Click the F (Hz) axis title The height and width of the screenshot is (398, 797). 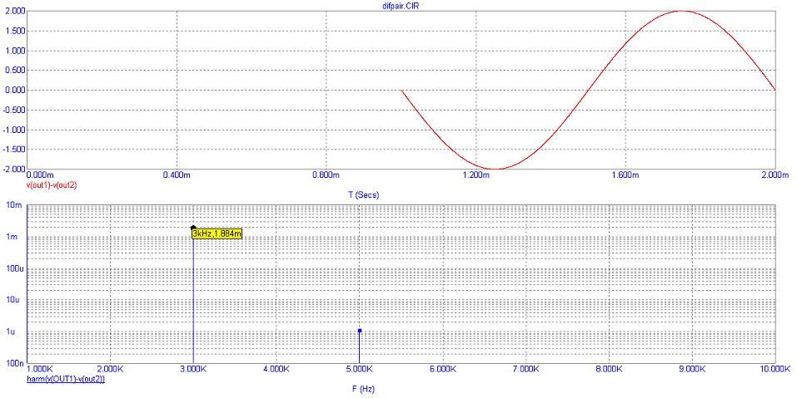[363, 390]
